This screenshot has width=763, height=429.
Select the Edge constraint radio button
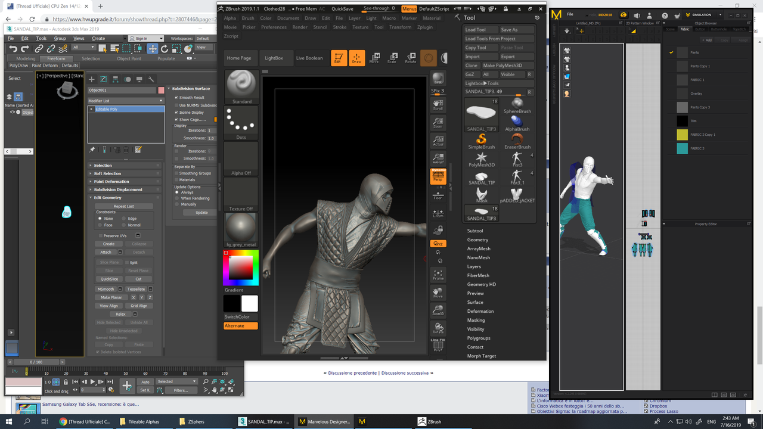pos(125,219)
